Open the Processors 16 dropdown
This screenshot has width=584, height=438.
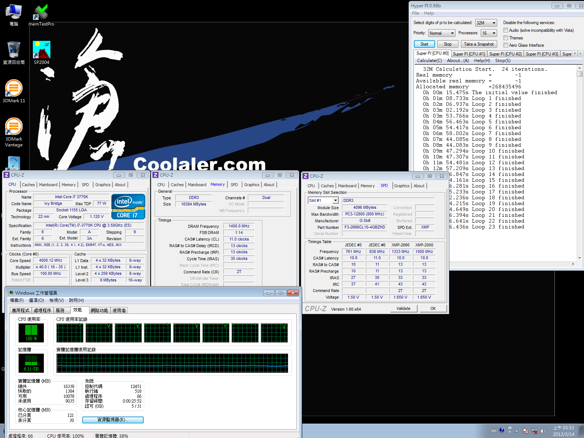[489, 33]
